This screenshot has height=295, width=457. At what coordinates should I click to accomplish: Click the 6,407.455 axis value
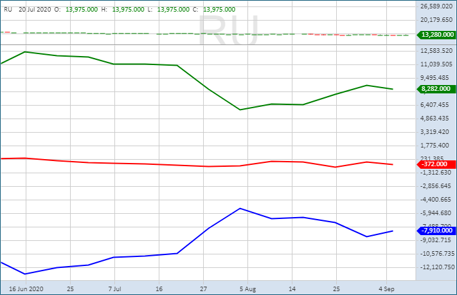[435, 104]
